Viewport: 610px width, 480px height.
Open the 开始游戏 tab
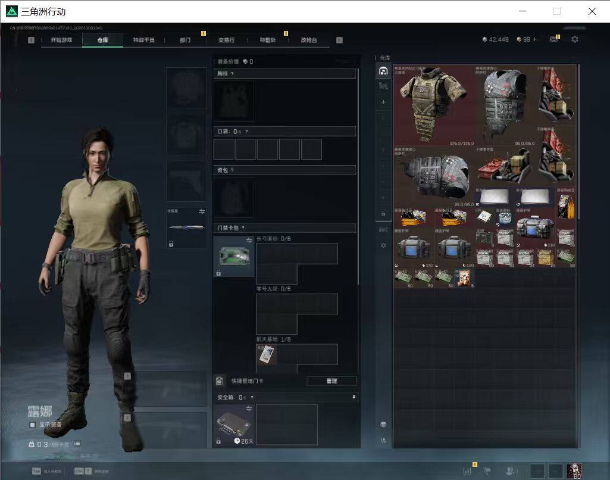click(61, 40)
